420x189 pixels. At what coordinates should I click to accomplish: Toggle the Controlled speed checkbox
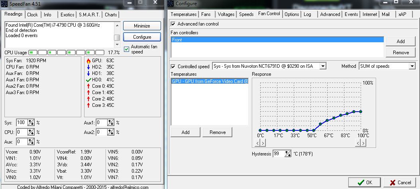173,66
